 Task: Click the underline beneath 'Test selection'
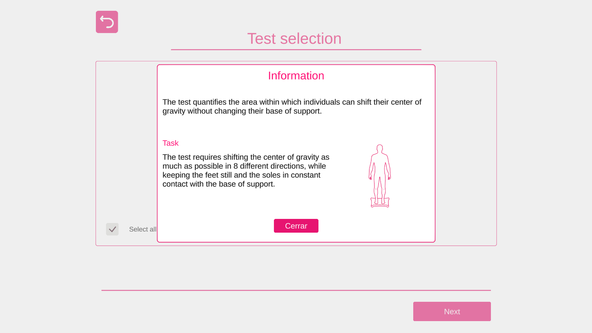(296, 49)
